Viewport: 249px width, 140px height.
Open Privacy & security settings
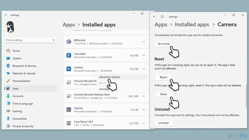coord(31,126)
